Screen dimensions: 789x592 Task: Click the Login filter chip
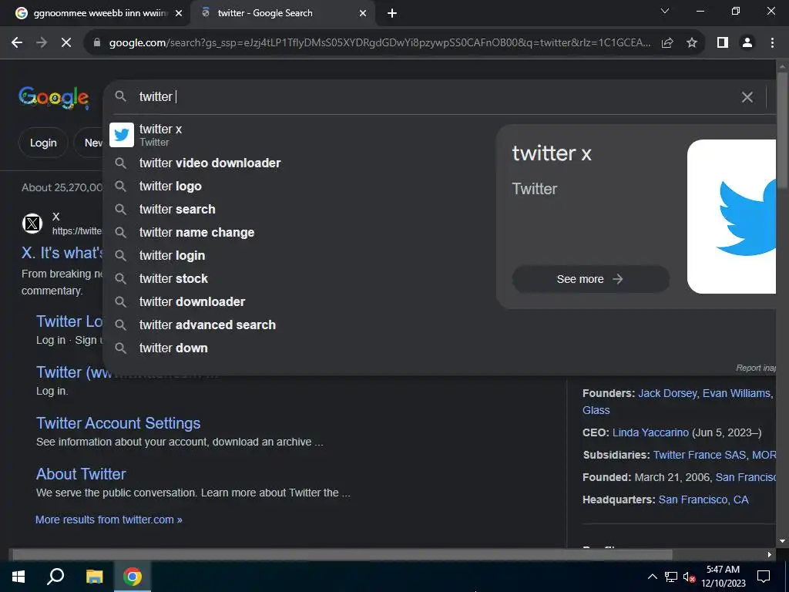coord(43,143)
